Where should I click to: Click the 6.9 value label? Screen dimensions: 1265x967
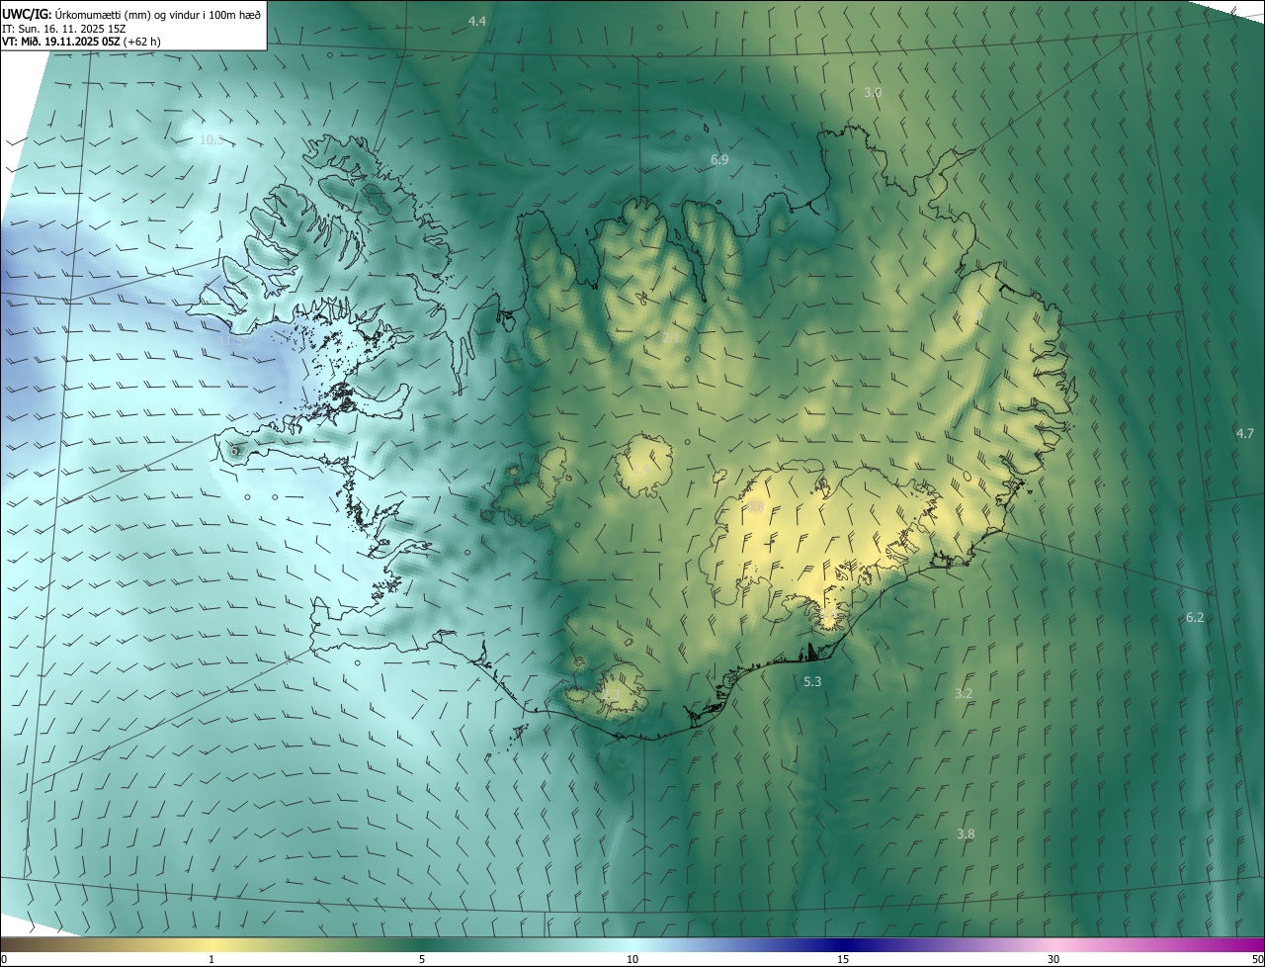[719, 159]
